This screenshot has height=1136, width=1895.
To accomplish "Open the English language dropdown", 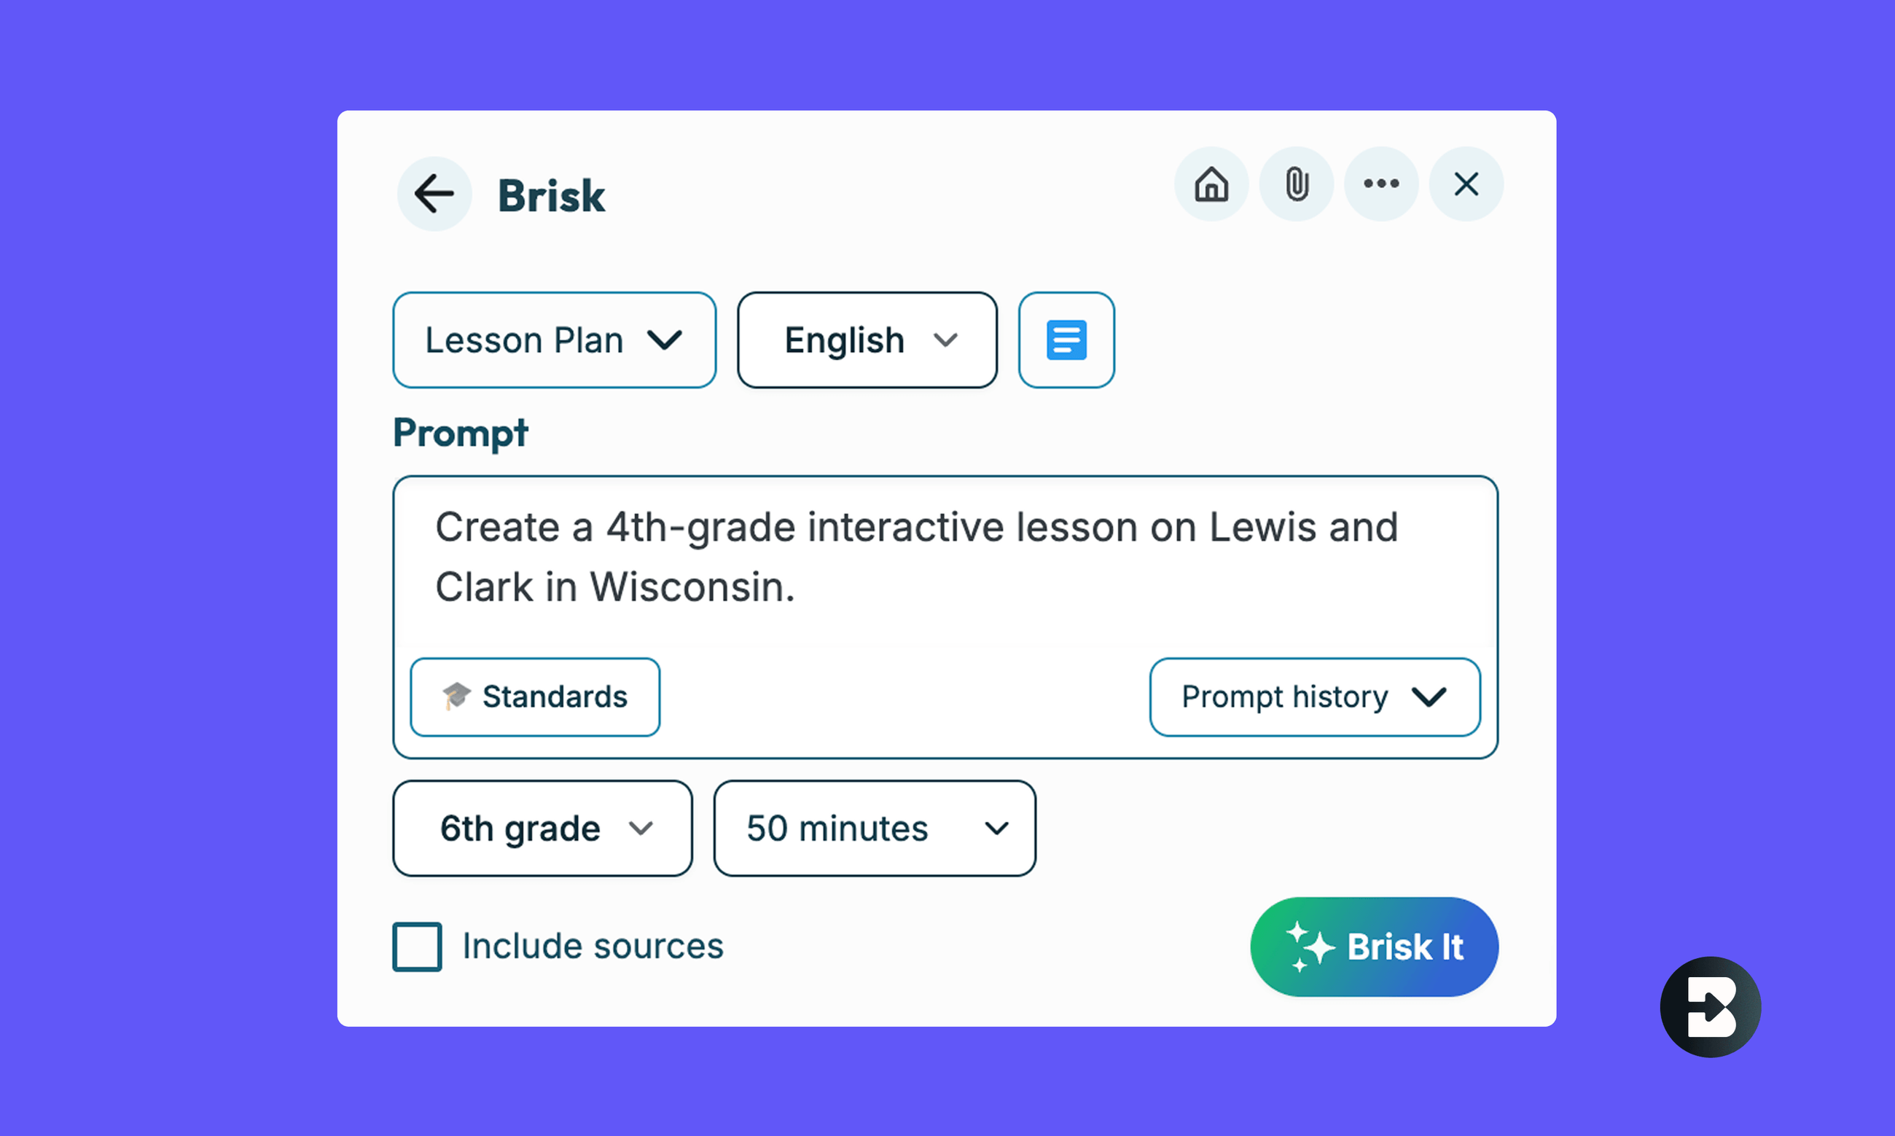I will pos(866,340).
